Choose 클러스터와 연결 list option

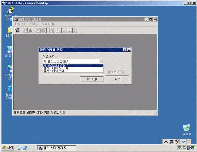coord(73,71)
